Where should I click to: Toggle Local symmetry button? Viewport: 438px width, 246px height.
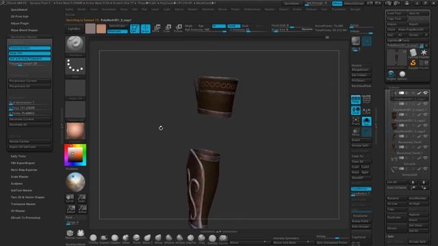[x=356, y=111]
